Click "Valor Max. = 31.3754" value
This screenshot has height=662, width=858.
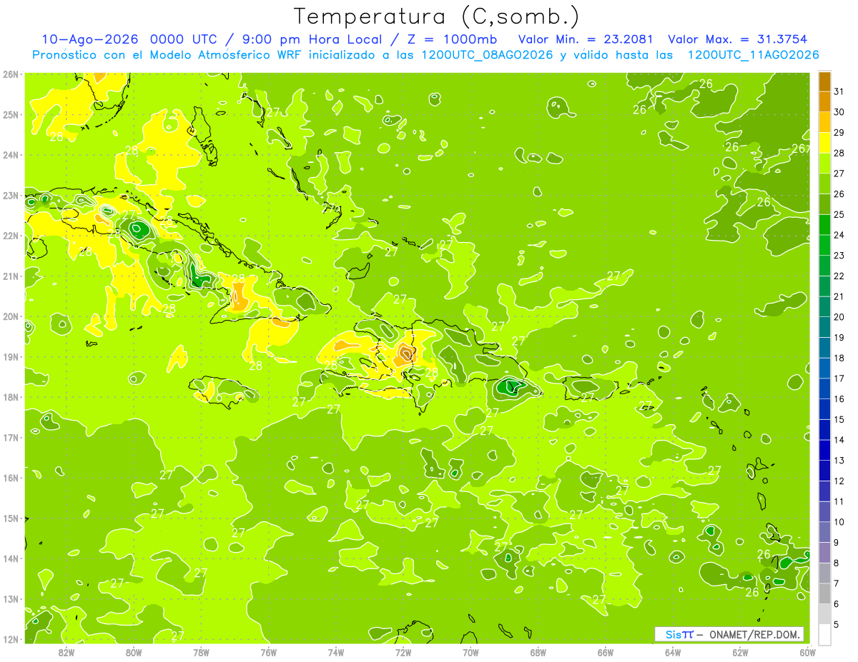[x=739, y=39]
